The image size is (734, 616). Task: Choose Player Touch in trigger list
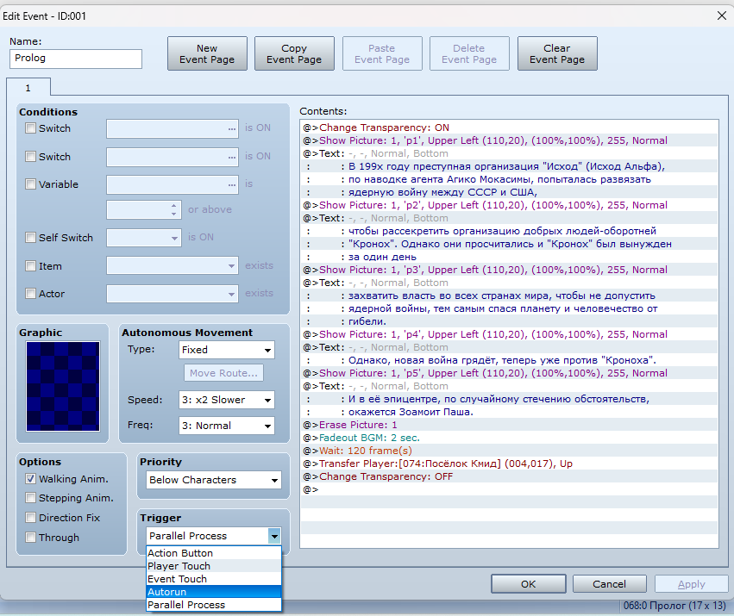(214, 566)
